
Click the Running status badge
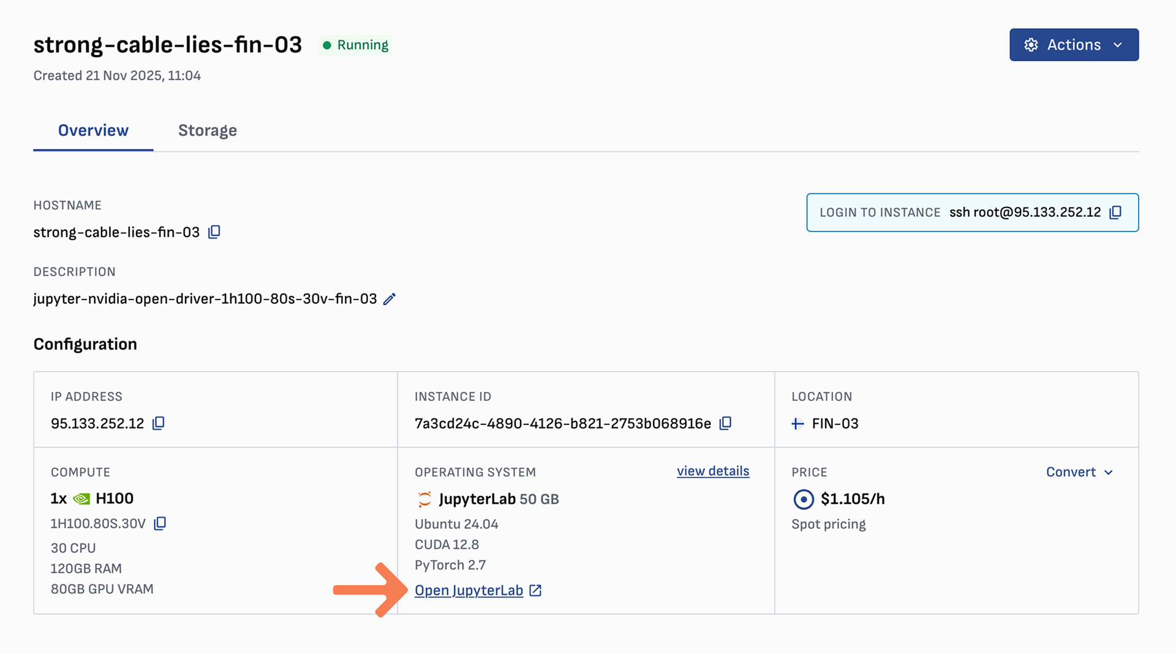click(x=356, y=45)
